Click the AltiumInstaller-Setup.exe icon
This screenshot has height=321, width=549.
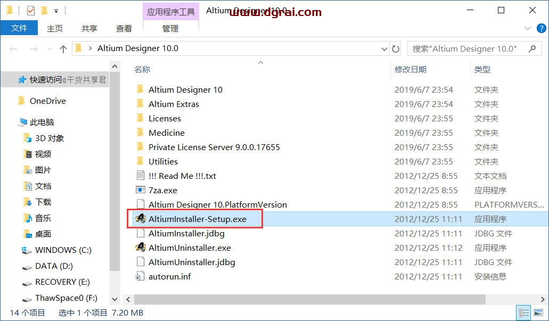click(141, 219)
